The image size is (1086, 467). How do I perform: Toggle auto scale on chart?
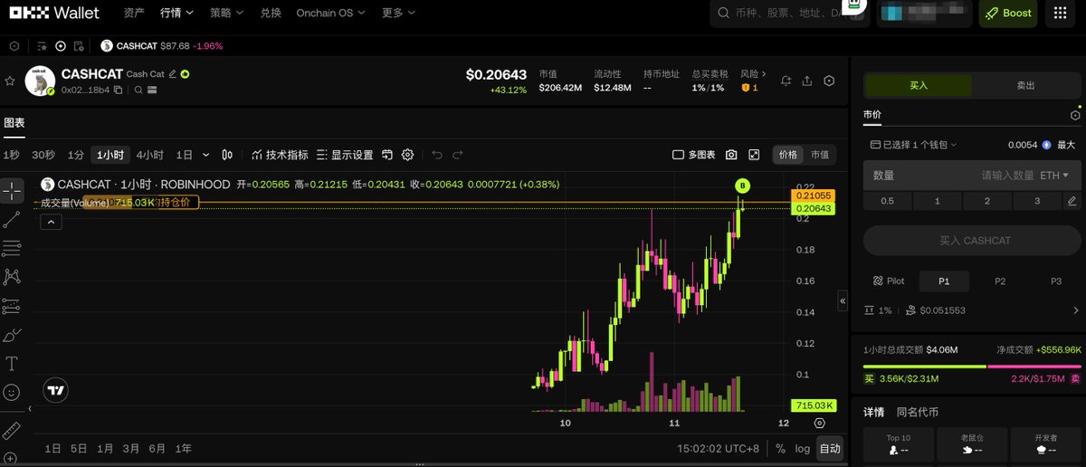(830, 448)
